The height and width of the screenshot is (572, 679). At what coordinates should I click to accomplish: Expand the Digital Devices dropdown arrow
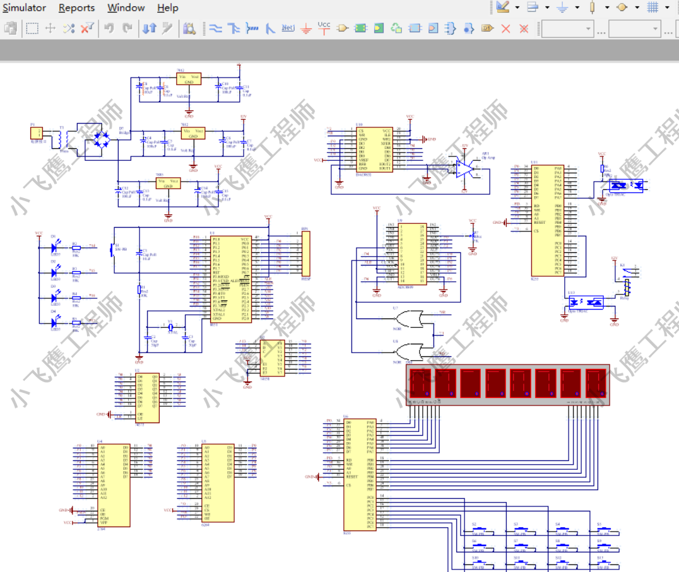coord(606,8)
